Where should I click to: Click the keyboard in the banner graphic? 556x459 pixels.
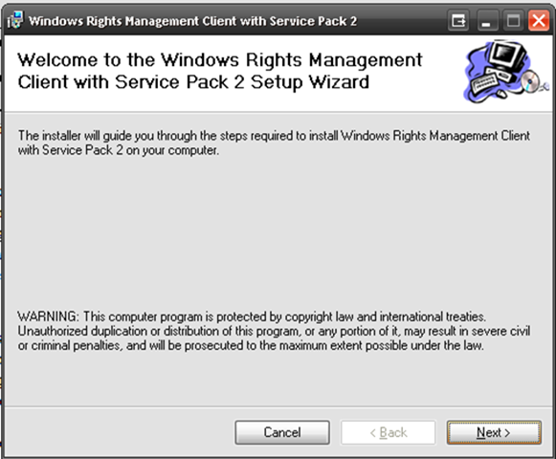[485, 82]
